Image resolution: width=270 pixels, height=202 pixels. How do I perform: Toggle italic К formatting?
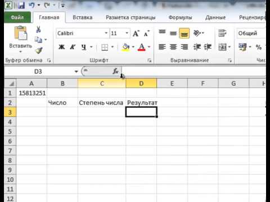[73, 47]
